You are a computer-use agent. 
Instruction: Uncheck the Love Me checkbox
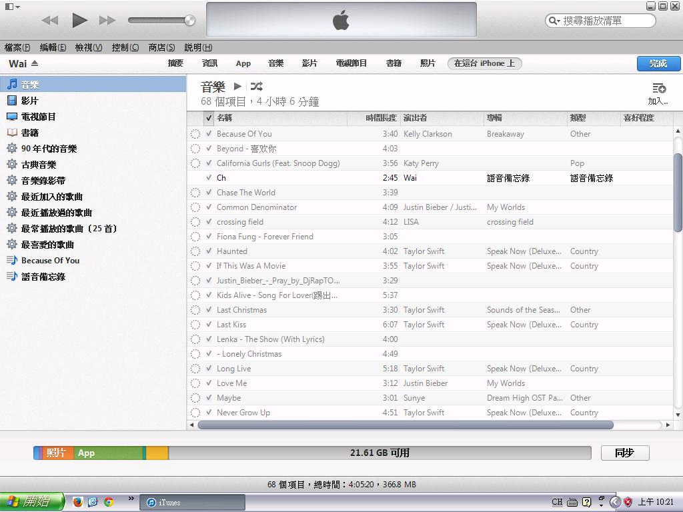209,383
